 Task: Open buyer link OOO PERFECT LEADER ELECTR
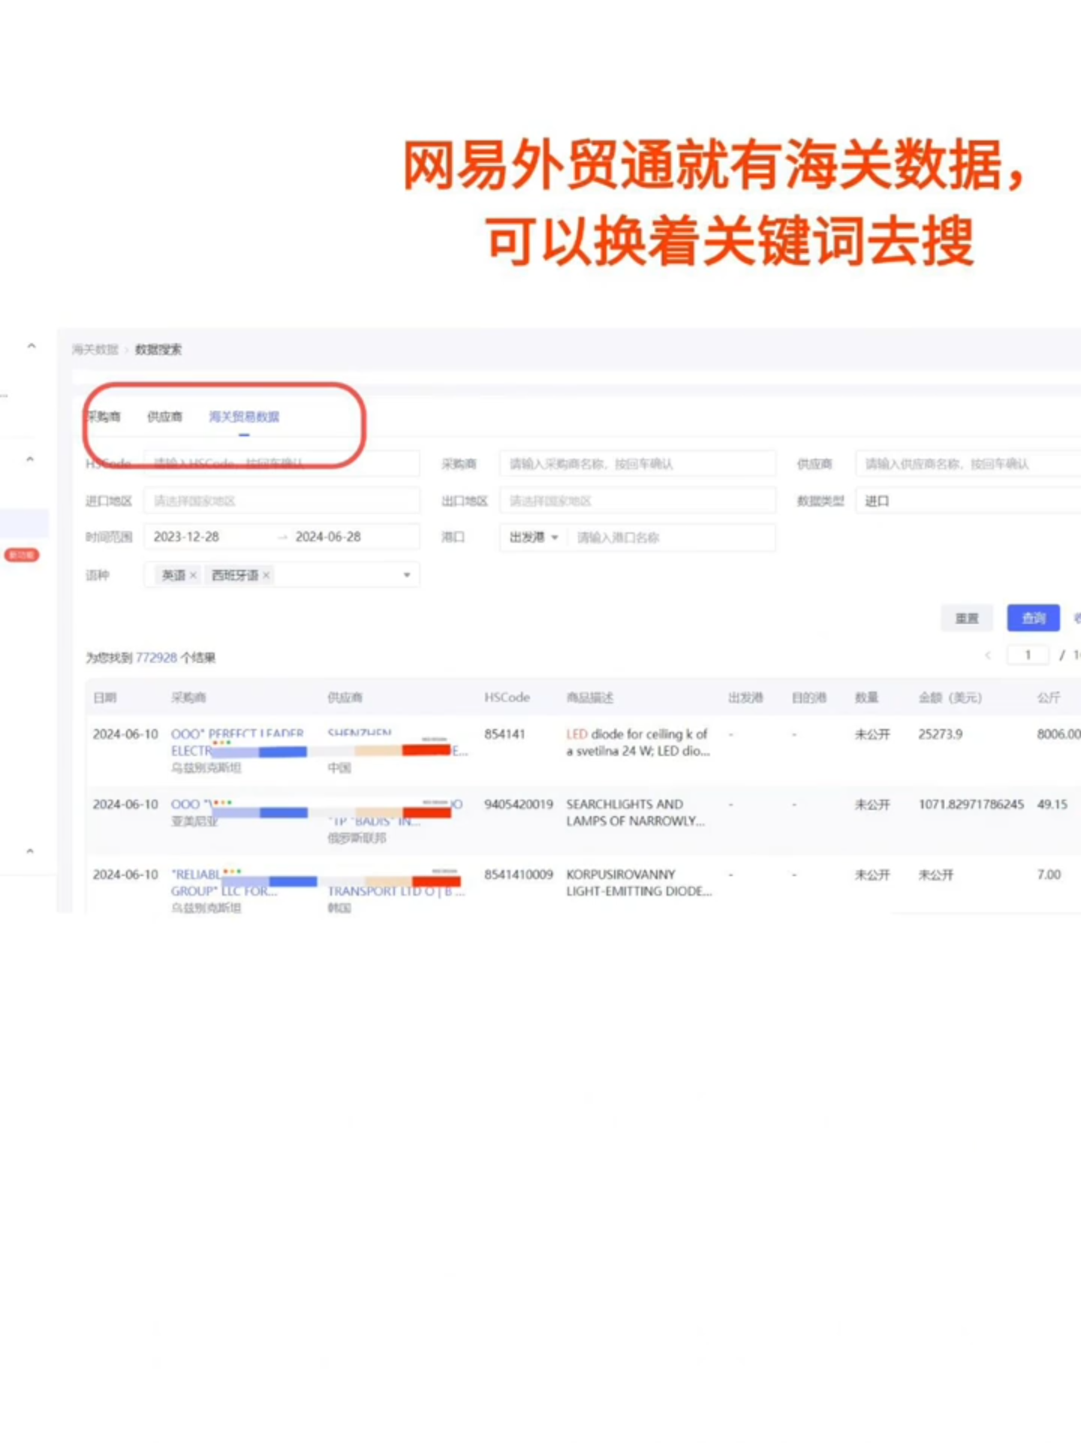pos(237,742)
